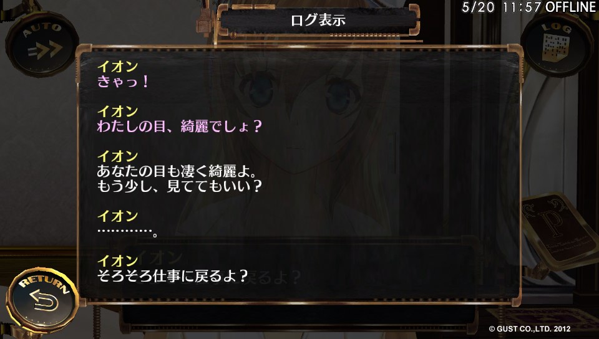Open the P-emblem book
Screen dimensions: 599x339
[x=559, y=229]
